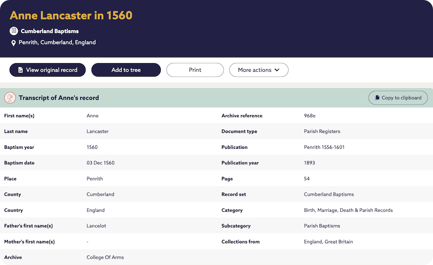Expand the More actions dropdown
This screenshot has width=433, height=265.
[258, 70]
